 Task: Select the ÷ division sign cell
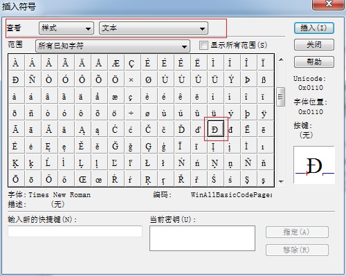(x=133, y=113)
